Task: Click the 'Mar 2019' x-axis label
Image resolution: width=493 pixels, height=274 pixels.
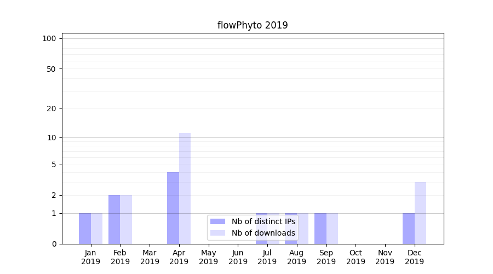Action: pos(150,257)
